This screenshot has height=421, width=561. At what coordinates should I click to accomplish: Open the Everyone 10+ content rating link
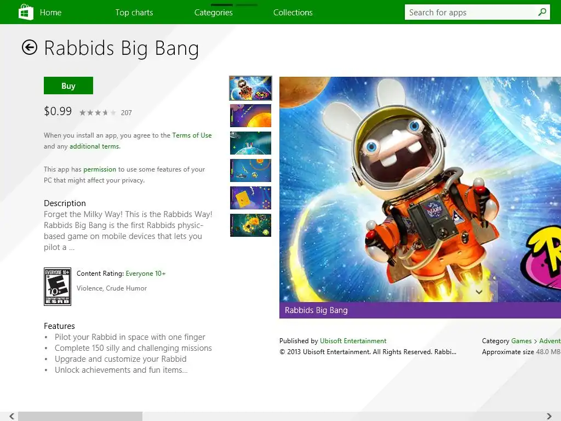click(x=146, y=274)
